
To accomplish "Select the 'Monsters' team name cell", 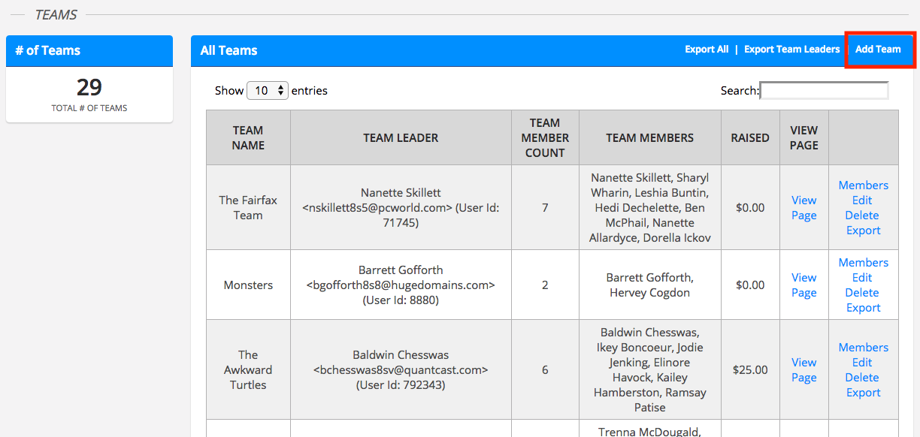I will tap(248, 285).
